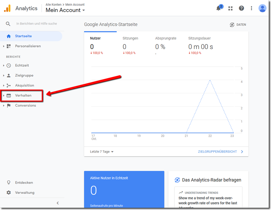Image resolution: width=271 pixels, height=210 pixels.
Task: Open the user account avatar
Action: pyautogui.click(x=262, y=8)
